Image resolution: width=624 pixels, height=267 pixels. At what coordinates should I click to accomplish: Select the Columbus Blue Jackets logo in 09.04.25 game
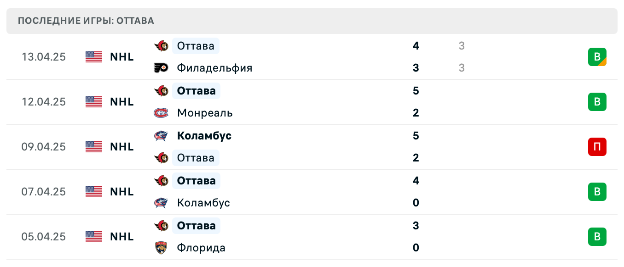pos(161,136)
